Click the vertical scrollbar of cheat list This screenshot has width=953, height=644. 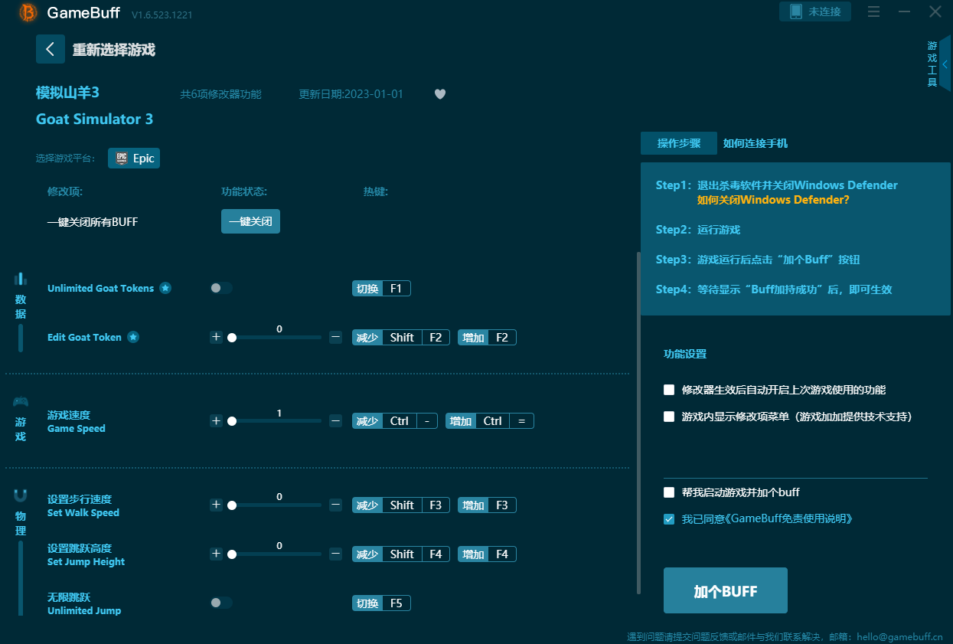pyautogui.click(x=638, y=423)
